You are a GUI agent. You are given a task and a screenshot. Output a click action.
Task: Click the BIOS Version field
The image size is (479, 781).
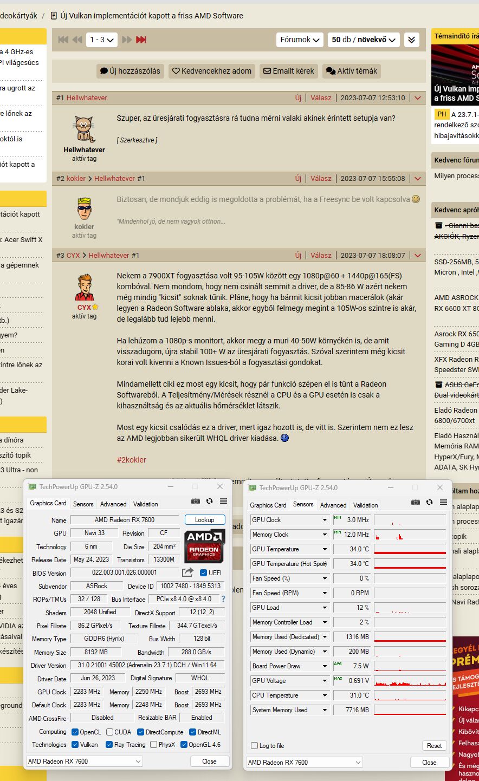(x=125, y=572)
